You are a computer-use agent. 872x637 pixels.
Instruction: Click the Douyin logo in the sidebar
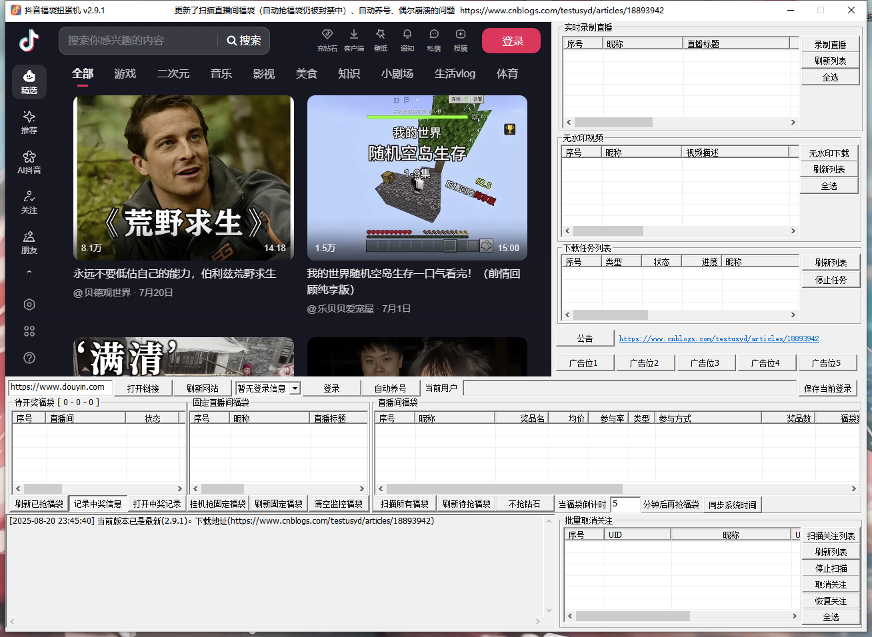pos(29,41)
